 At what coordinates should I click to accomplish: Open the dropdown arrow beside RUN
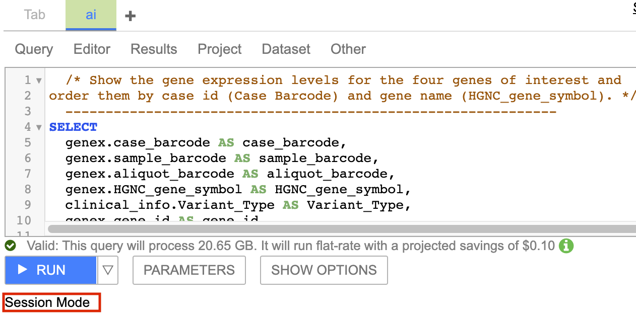[x=108, y=270]
